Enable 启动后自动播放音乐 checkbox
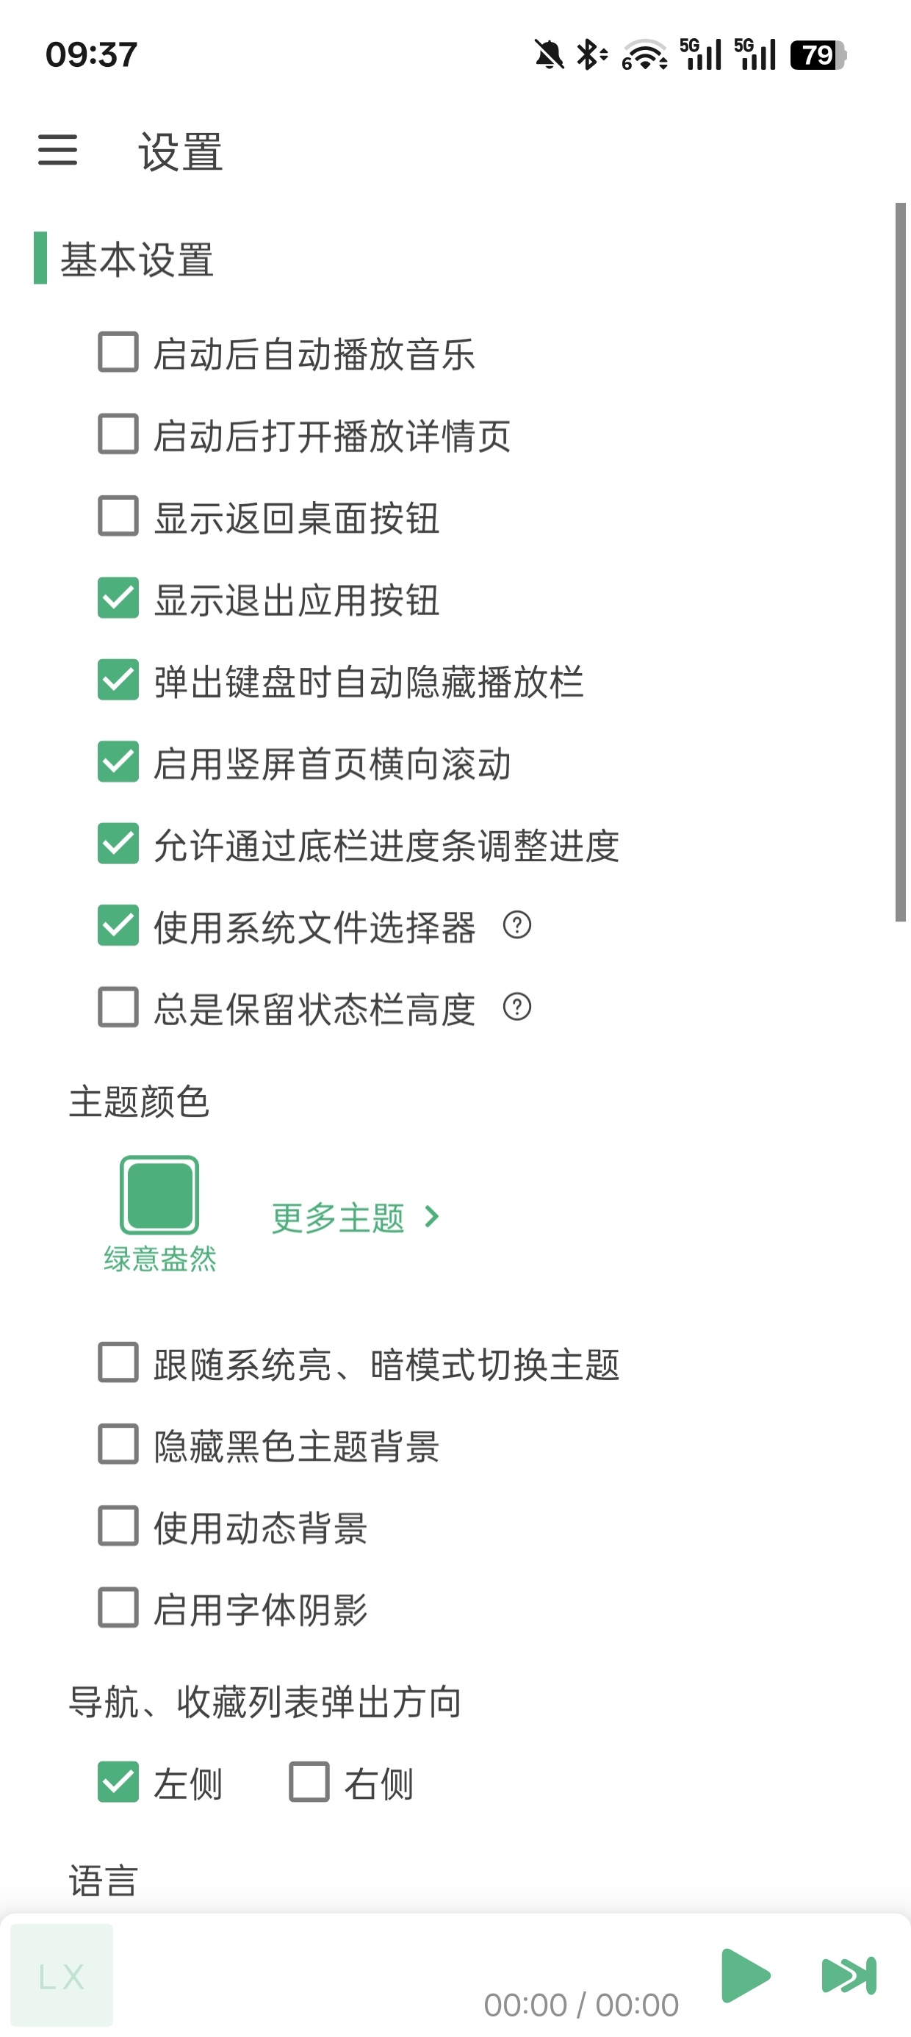The width and height of the screenshot is (911, 2037). tap(118, 353)
